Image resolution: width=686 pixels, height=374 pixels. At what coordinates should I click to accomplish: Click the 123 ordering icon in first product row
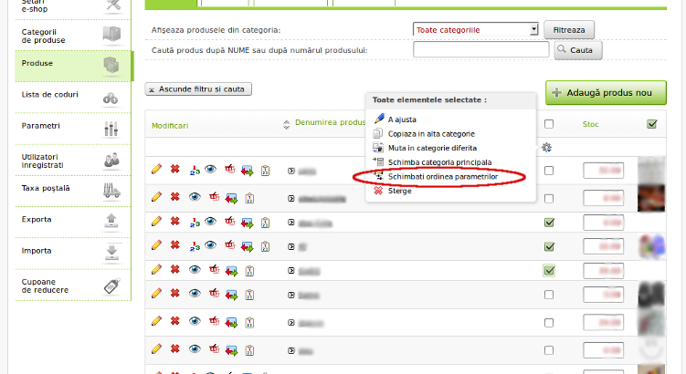195,171
